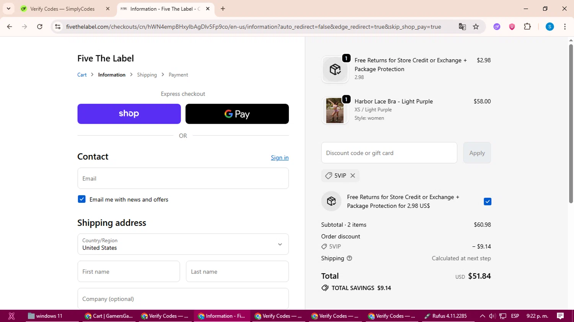Click the Five The Label store title

click(x=106, y=58)
